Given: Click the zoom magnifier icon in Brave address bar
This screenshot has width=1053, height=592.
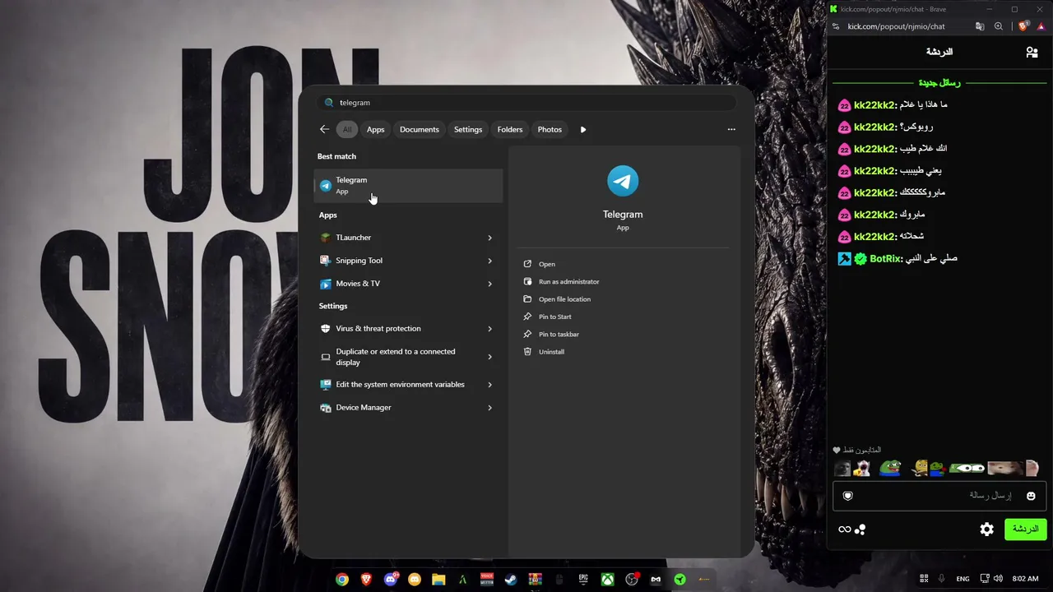Looking at the screenshot, I should click(999, 26).
